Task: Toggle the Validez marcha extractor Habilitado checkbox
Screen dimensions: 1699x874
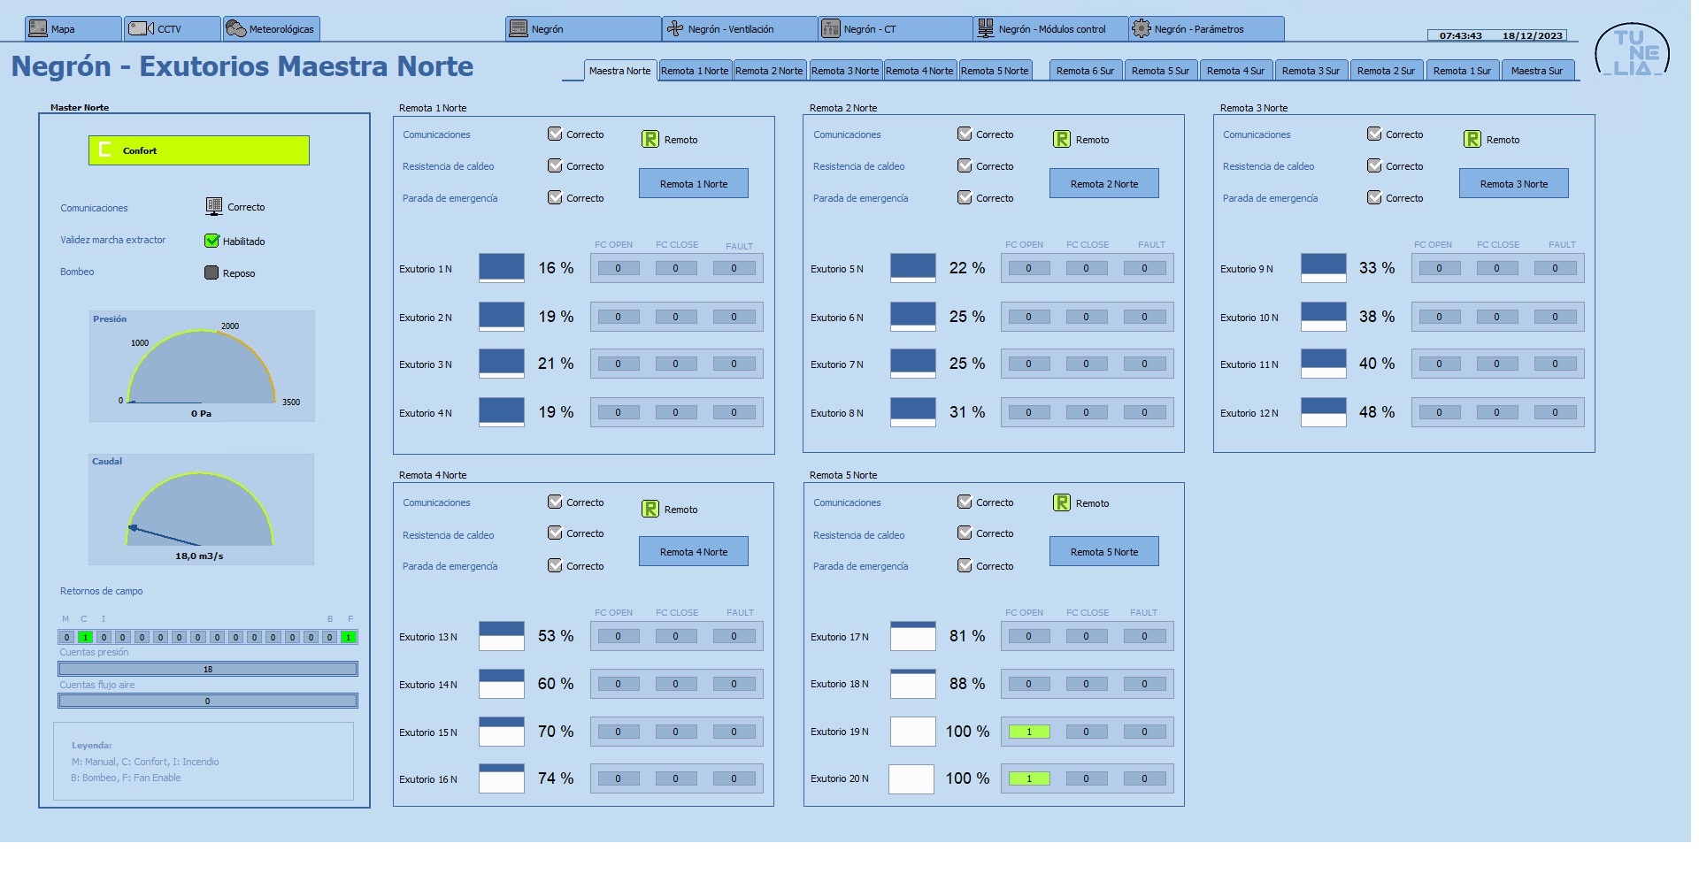Action: click(x=211, y=241)
